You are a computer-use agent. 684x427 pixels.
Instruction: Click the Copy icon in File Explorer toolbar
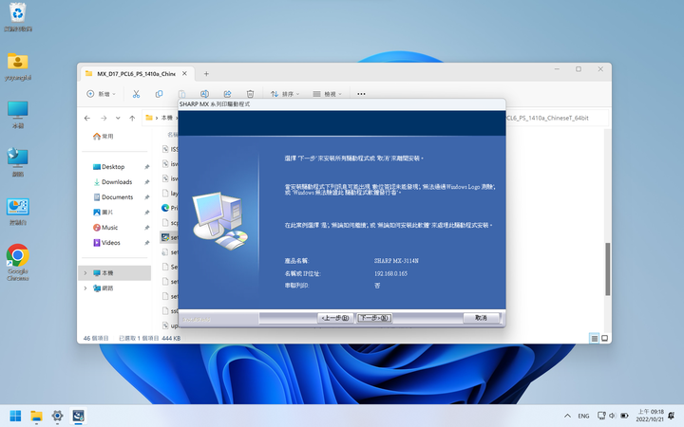159,94
